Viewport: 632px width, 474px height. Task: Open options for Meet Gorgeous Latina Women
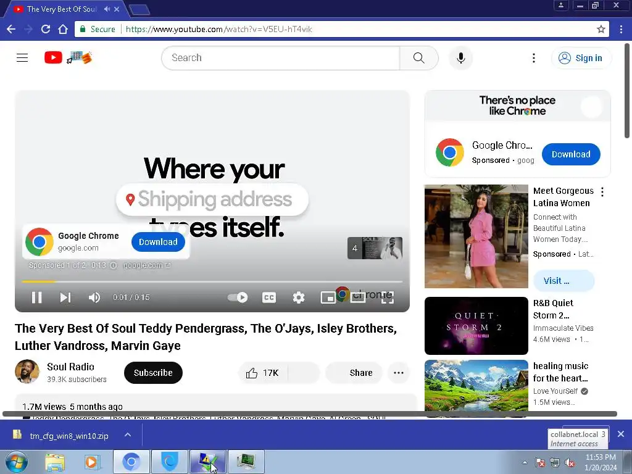coord(602,192)
